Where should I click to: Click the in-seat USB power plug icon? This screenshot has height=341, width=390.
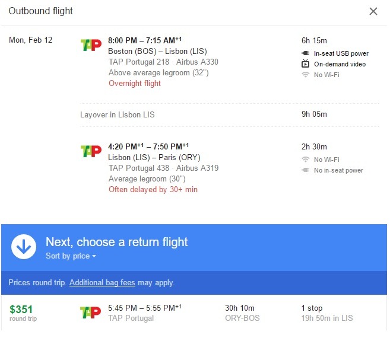306,53
